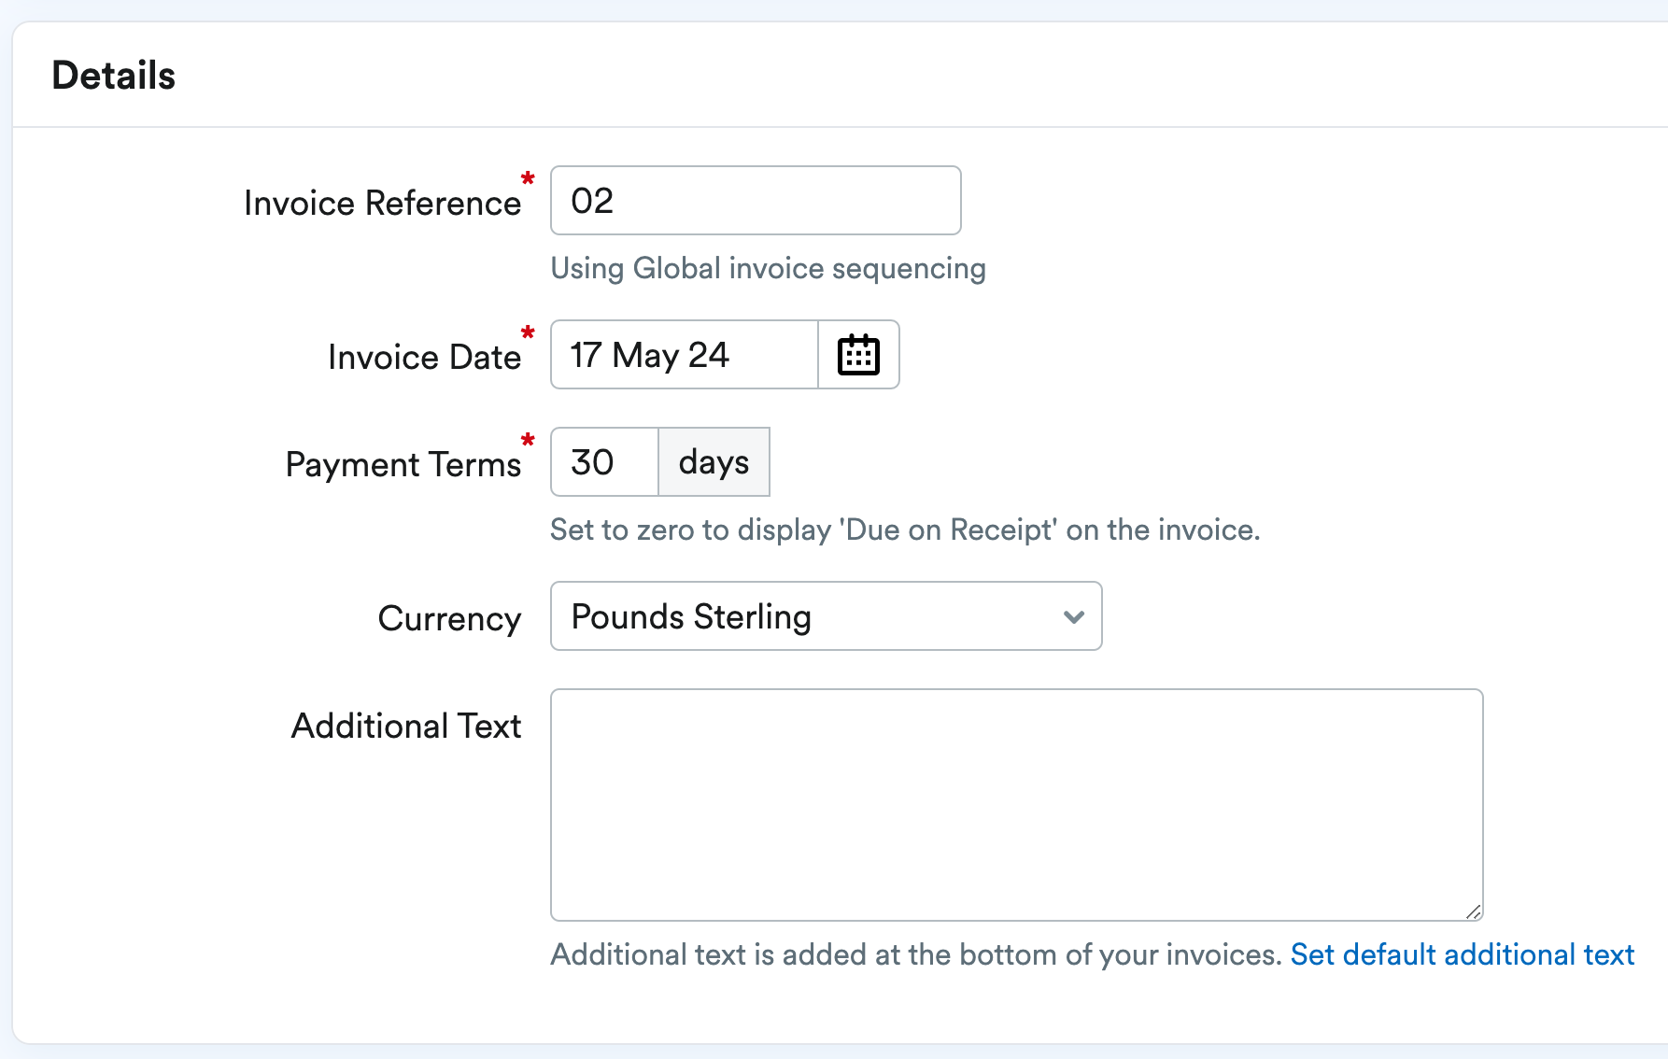Screen dimensions: 1668x1059
Task: Click the Invoice Date label
Action: pos(424,357)
